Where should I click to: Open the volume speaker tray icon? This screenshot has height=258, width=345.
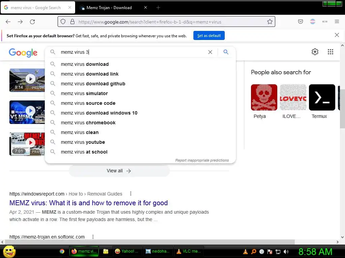tap(286, 252)
